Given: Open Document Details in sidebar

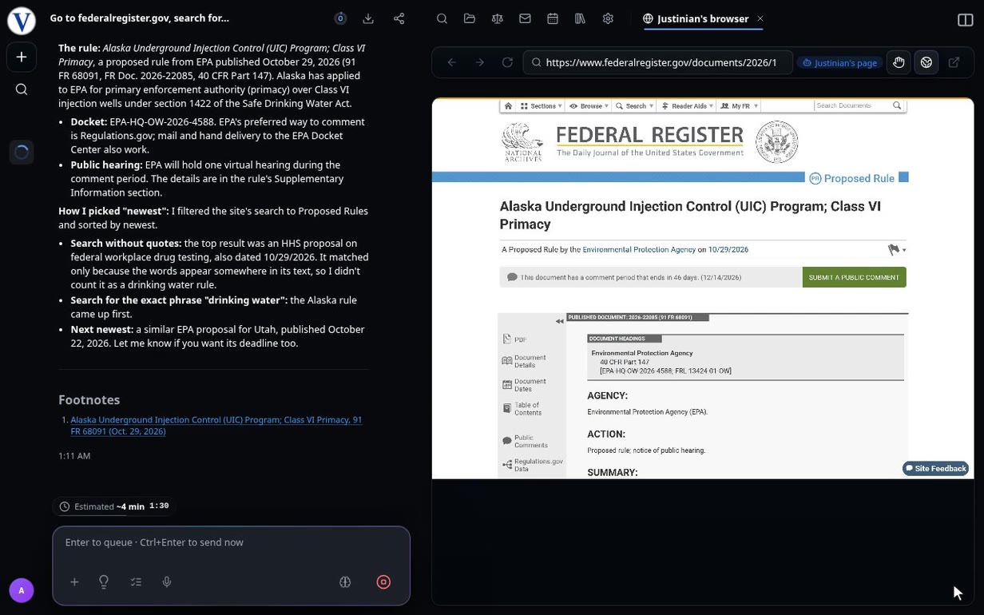Looking at the screenshot, I should click(x=525, y=361).
